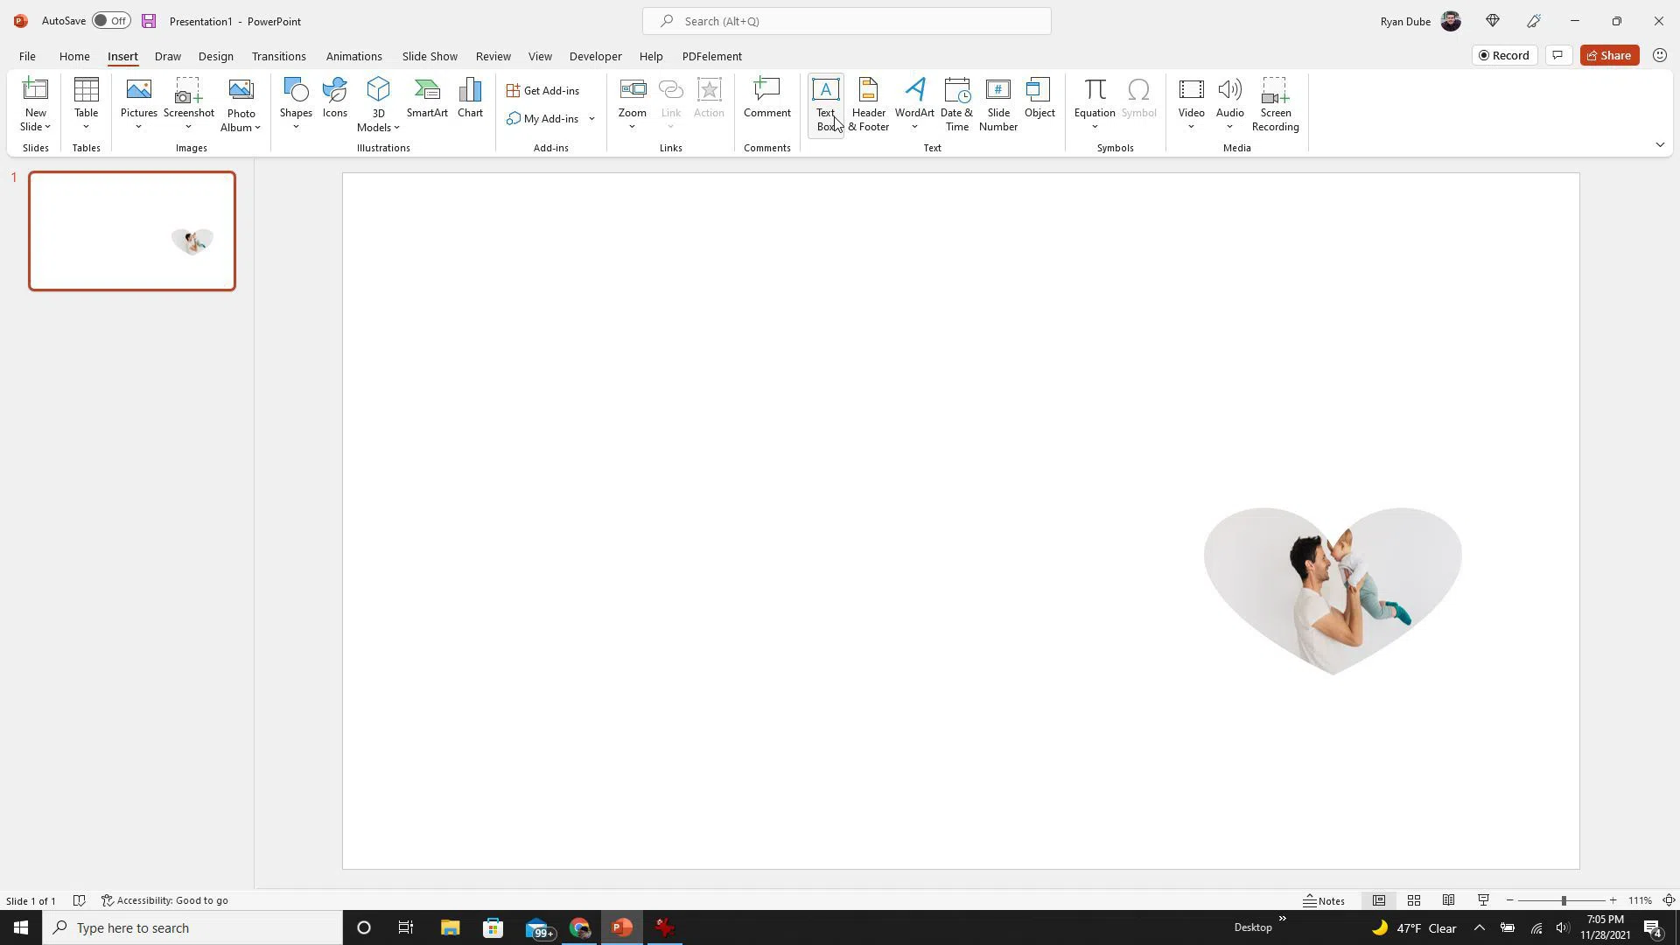
Task: Open the Design tab
Action: click(215, 56)
